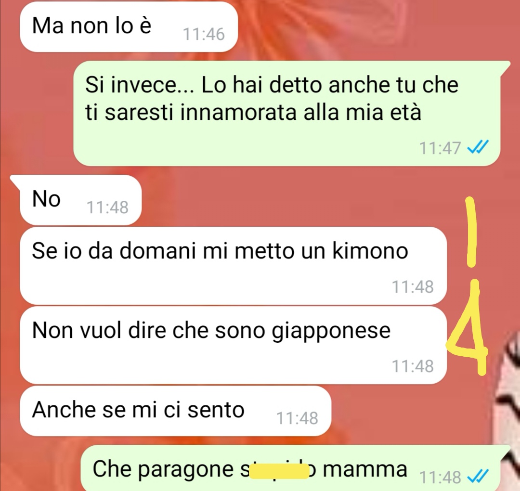Tap the timestamp under the giapponese message
Screen dimensions: 520x491
click(413, 366)
